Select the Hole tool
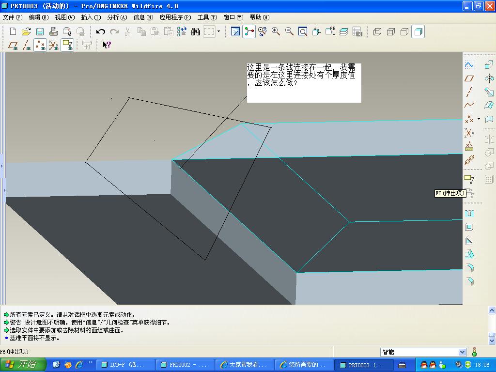This screenshot has width=496, height=372. pyautogui.click(x=469, y=214)
